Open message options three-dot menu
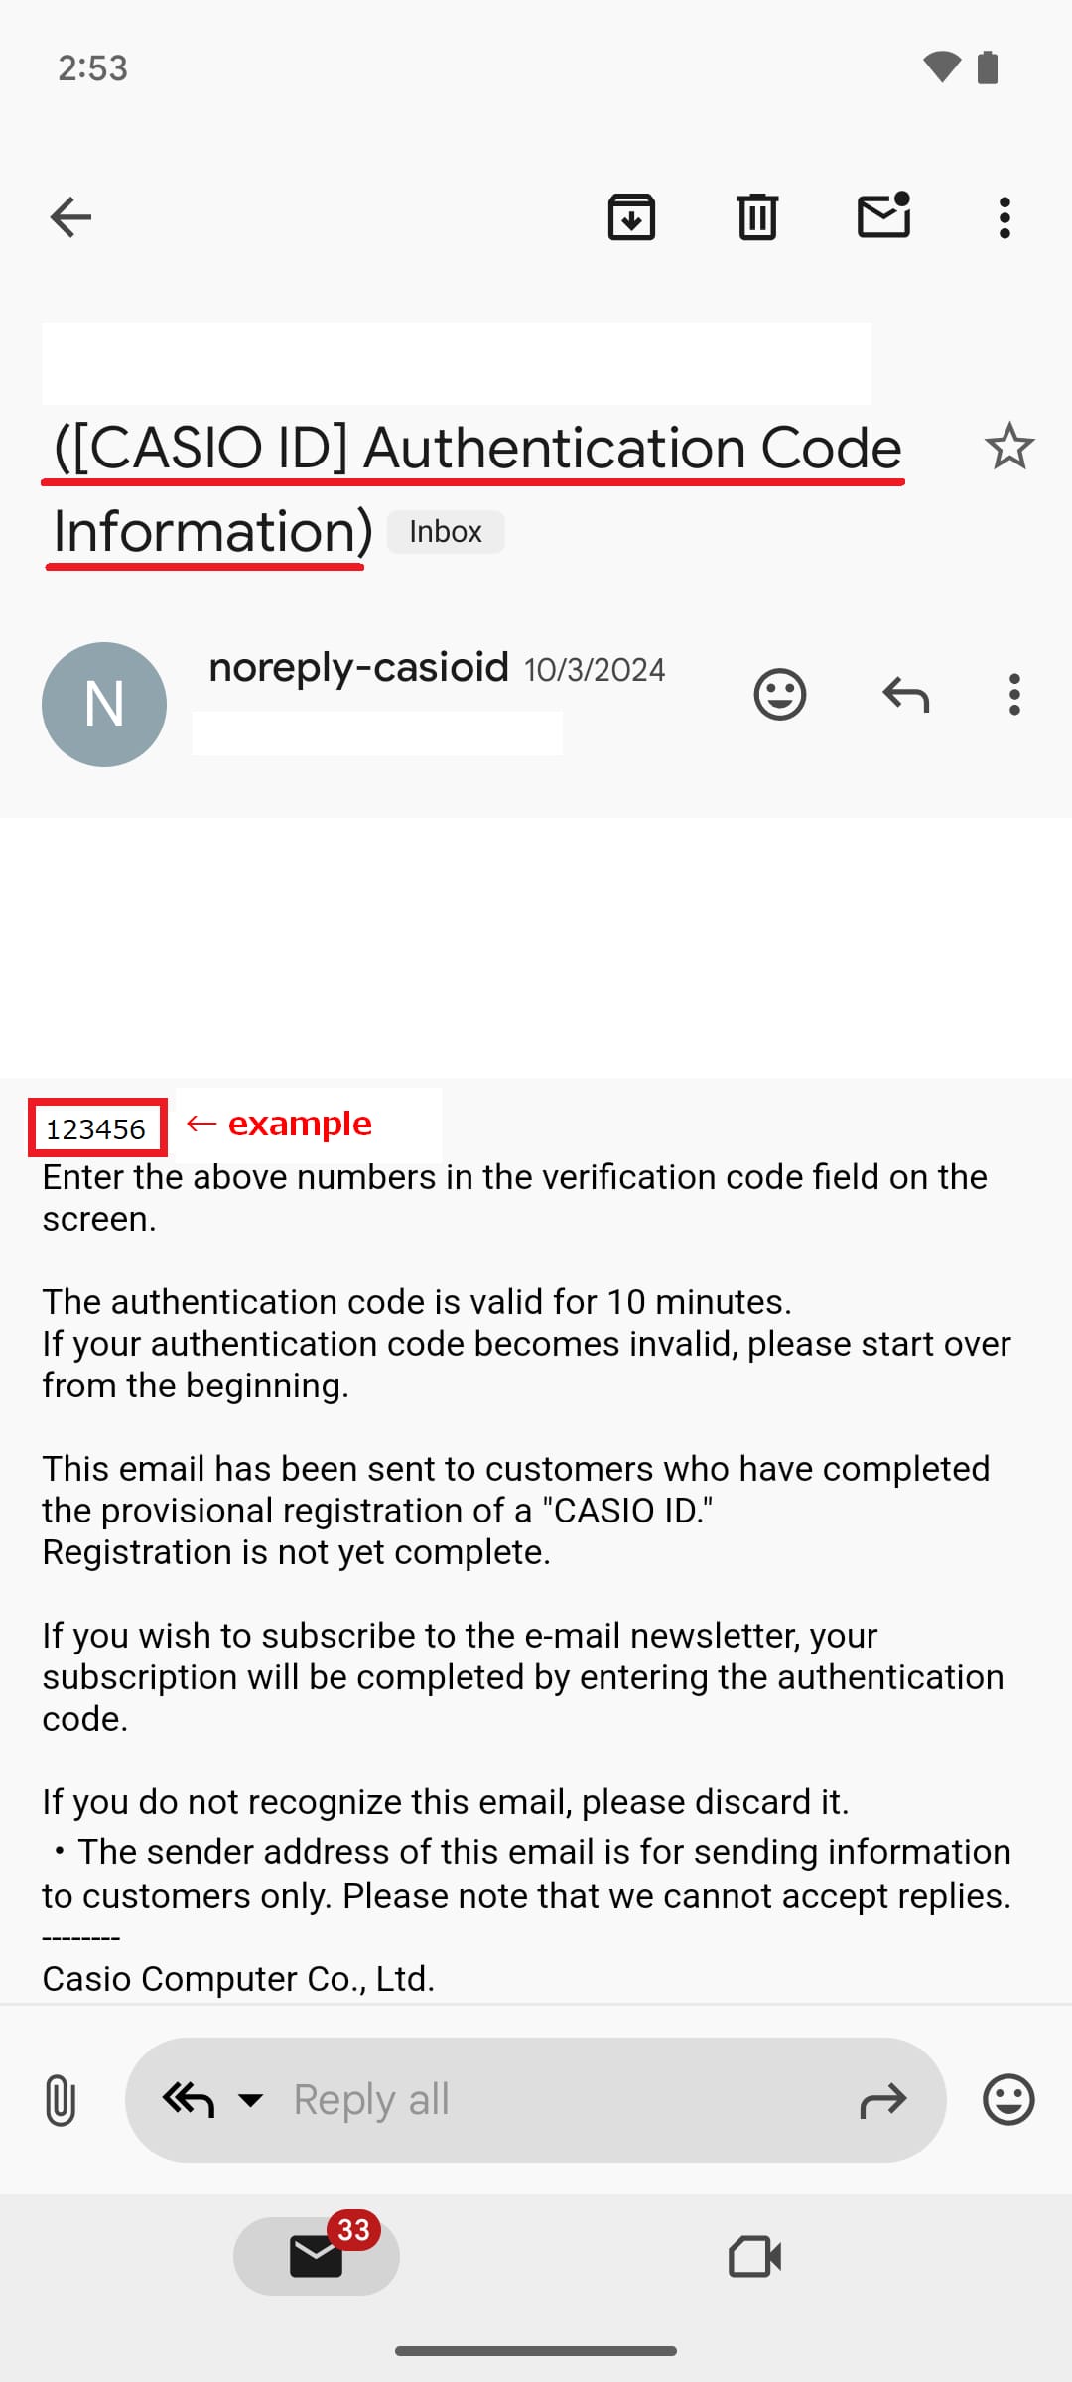The width and height of the screenshot is (1072, 2382). click(x=1013, y=695)
